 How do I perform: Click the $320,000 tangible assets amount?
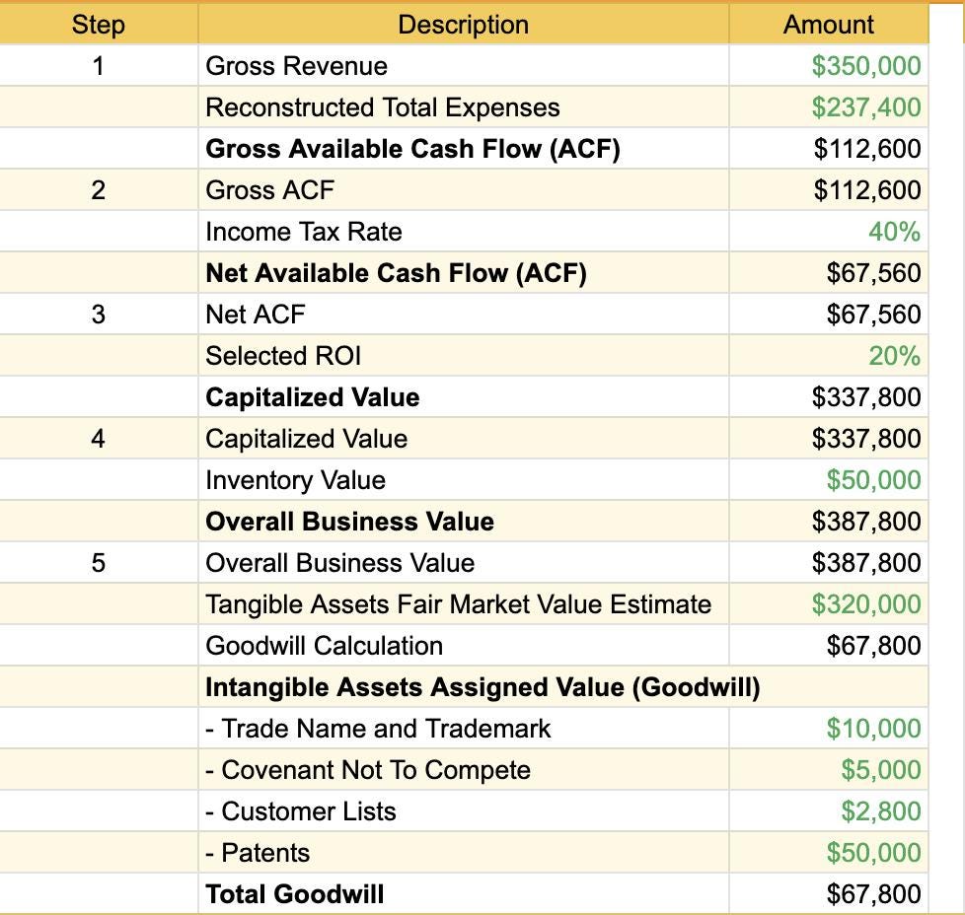coord(865,604)
